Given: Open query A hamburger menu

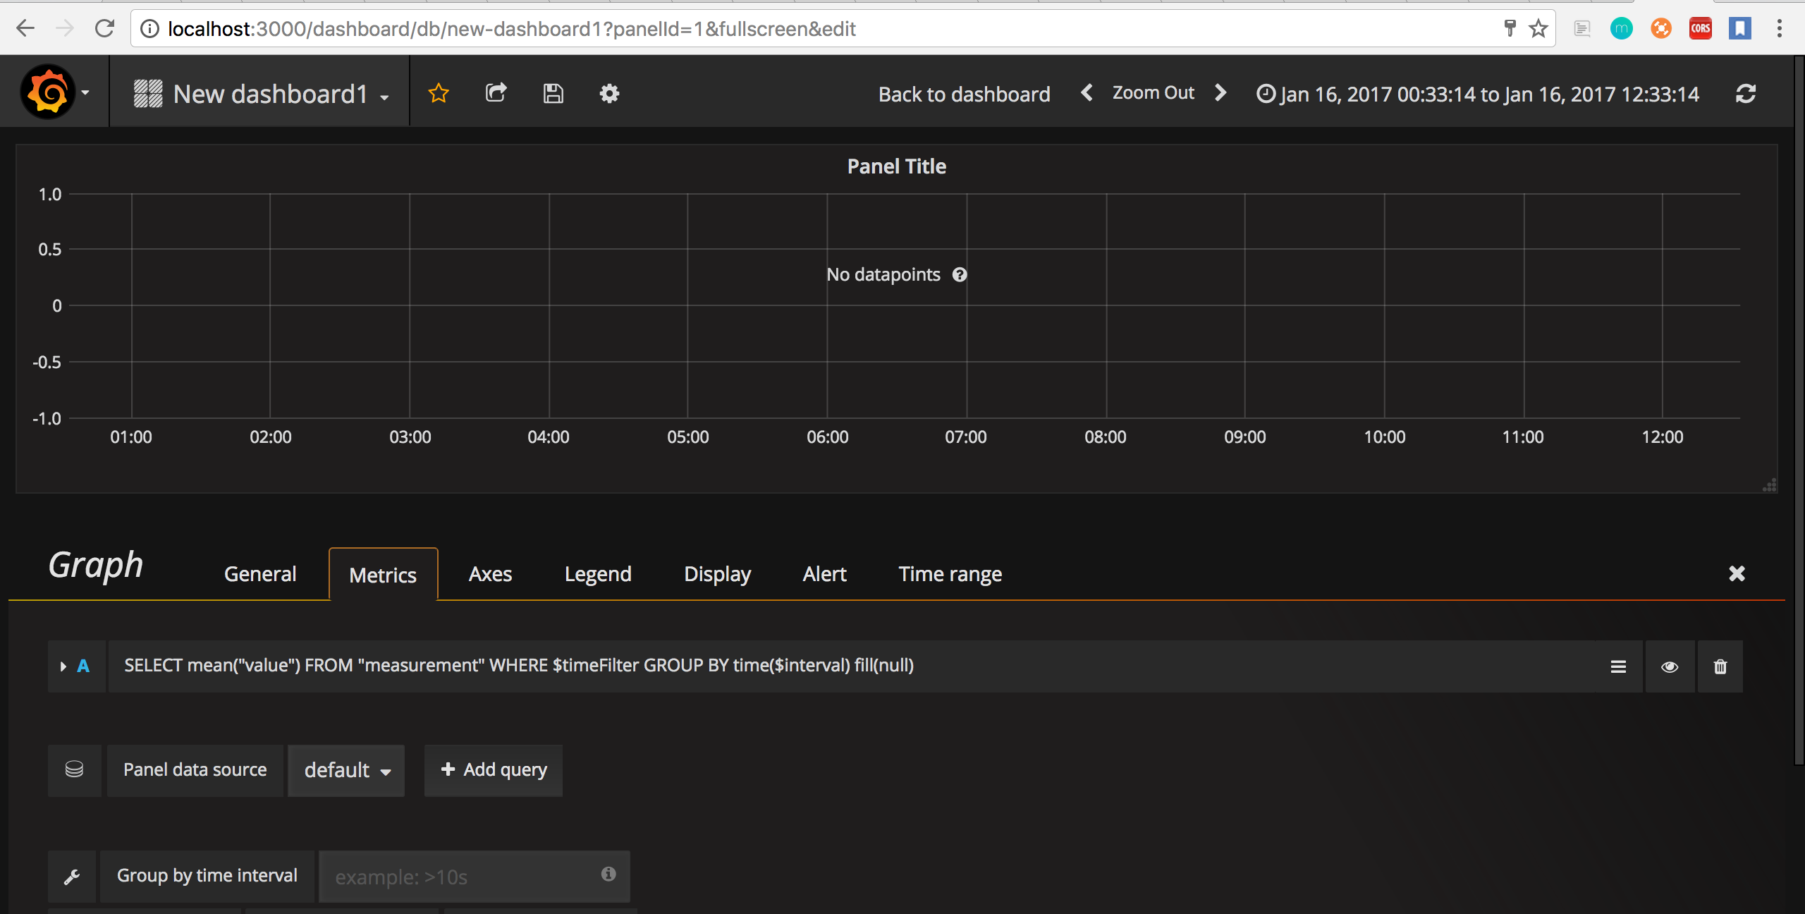Looking at the screenshot, I should [x=1618, y=666].
